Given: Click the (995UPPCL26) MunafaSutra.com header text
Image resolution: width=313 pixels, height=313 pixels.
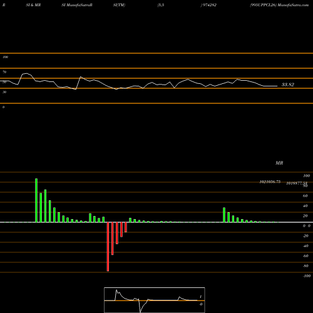Looking at the screenshot, I should 279,5.
